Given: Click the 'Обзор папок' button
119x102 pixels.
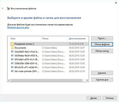Looking at the screenshot, I should click(102, 51).
